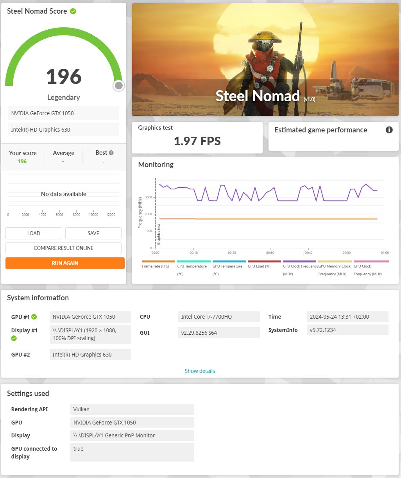
Task: Select the Rendering API value Vulkan
Action: click(132, 409)
